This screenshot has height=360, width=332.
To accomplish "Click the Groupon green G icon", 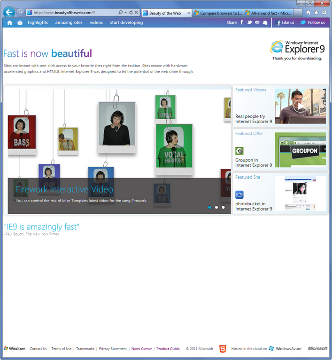I will coord(239,151).
